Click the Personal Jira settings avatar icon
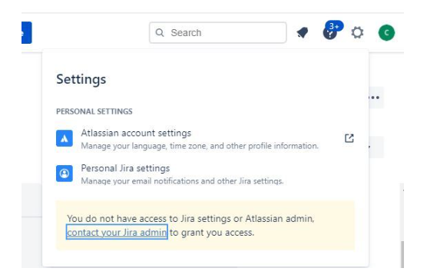This screenshot has width=427, height=278. [x=65, y=174]
